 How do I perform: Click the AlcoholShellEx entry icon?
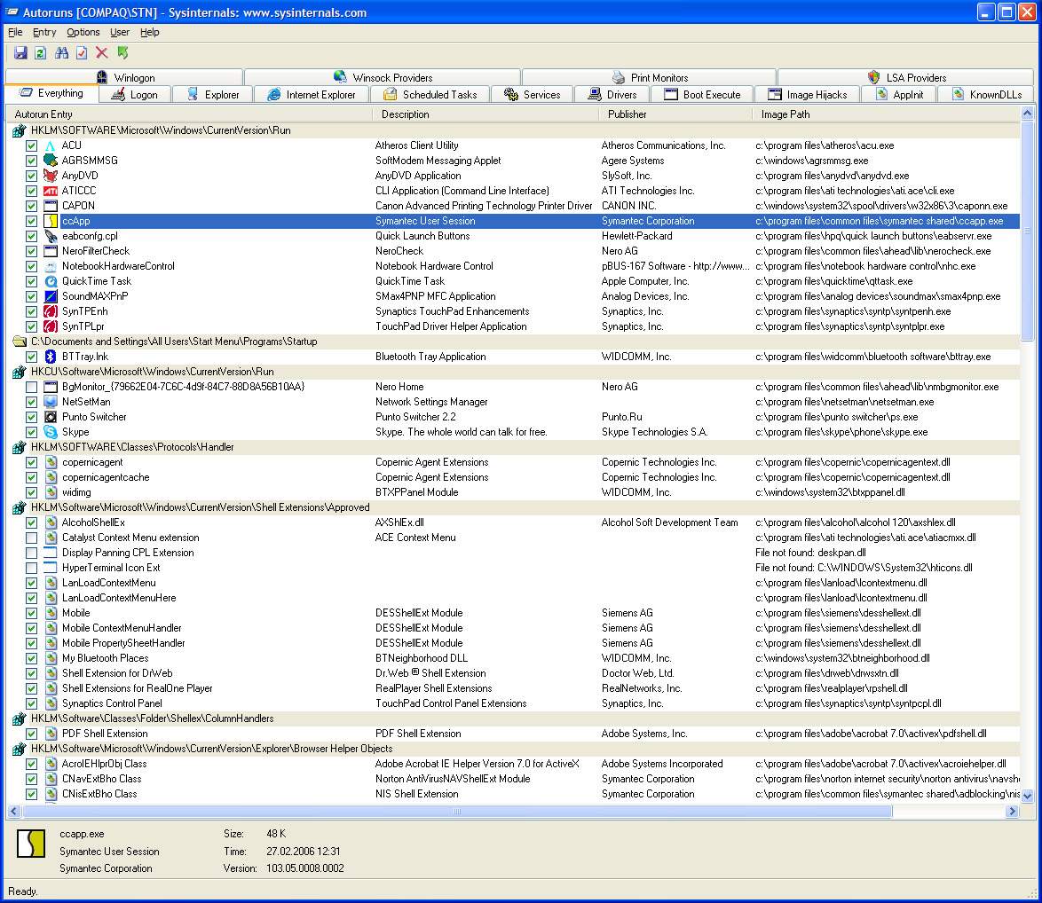click(x=51, y=522)
